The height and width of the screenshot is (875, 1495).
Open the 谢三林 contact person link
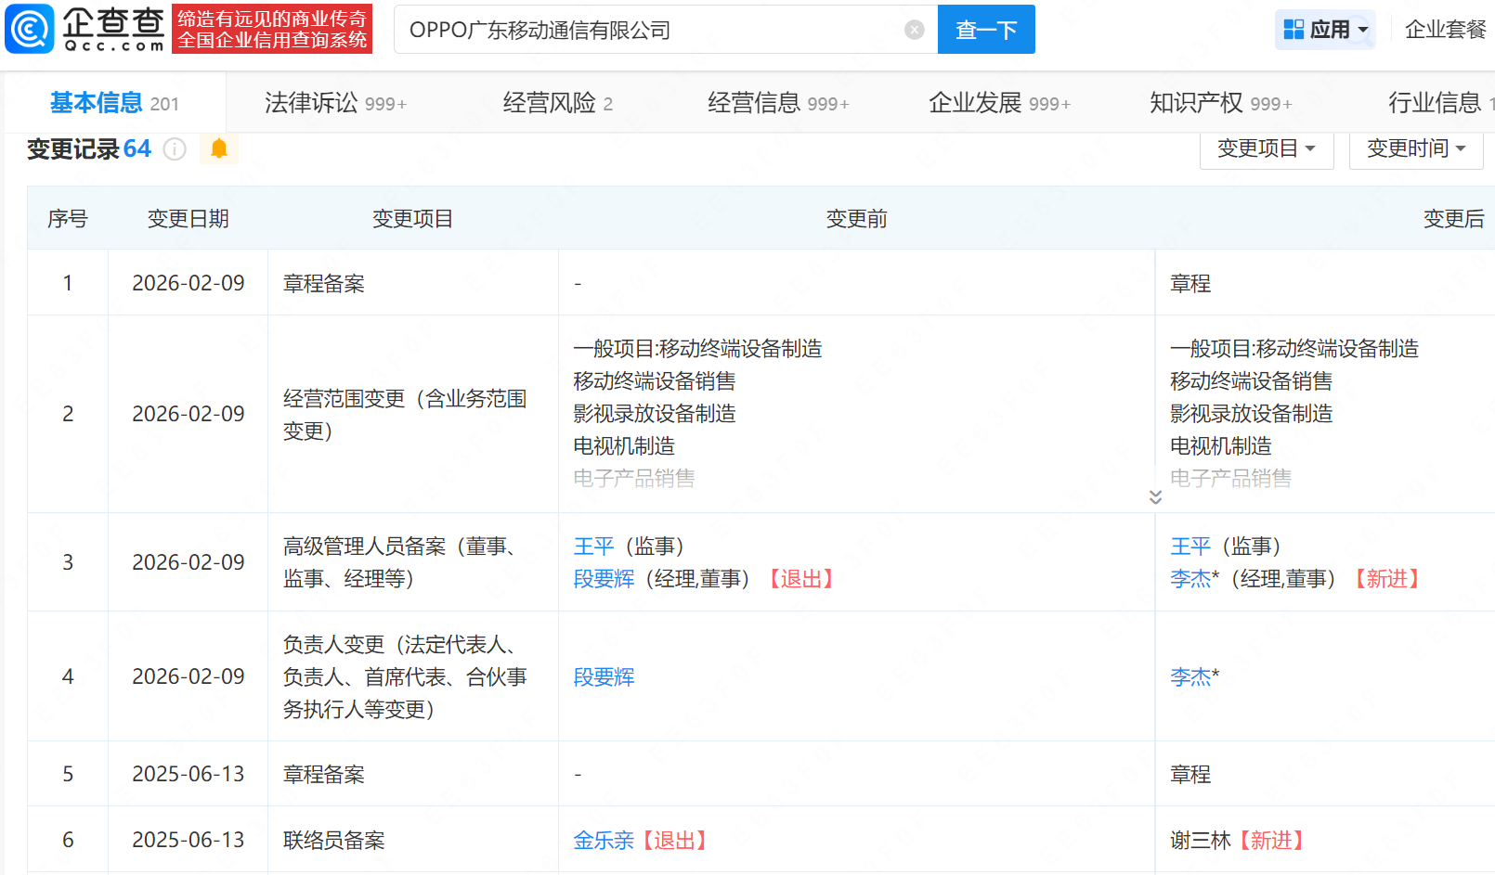[1200, 840]
